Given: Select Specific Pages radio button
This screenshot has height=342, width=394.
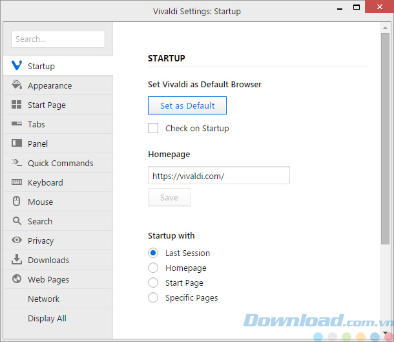Looking at the screenshot, I should (x=153, y=297).
